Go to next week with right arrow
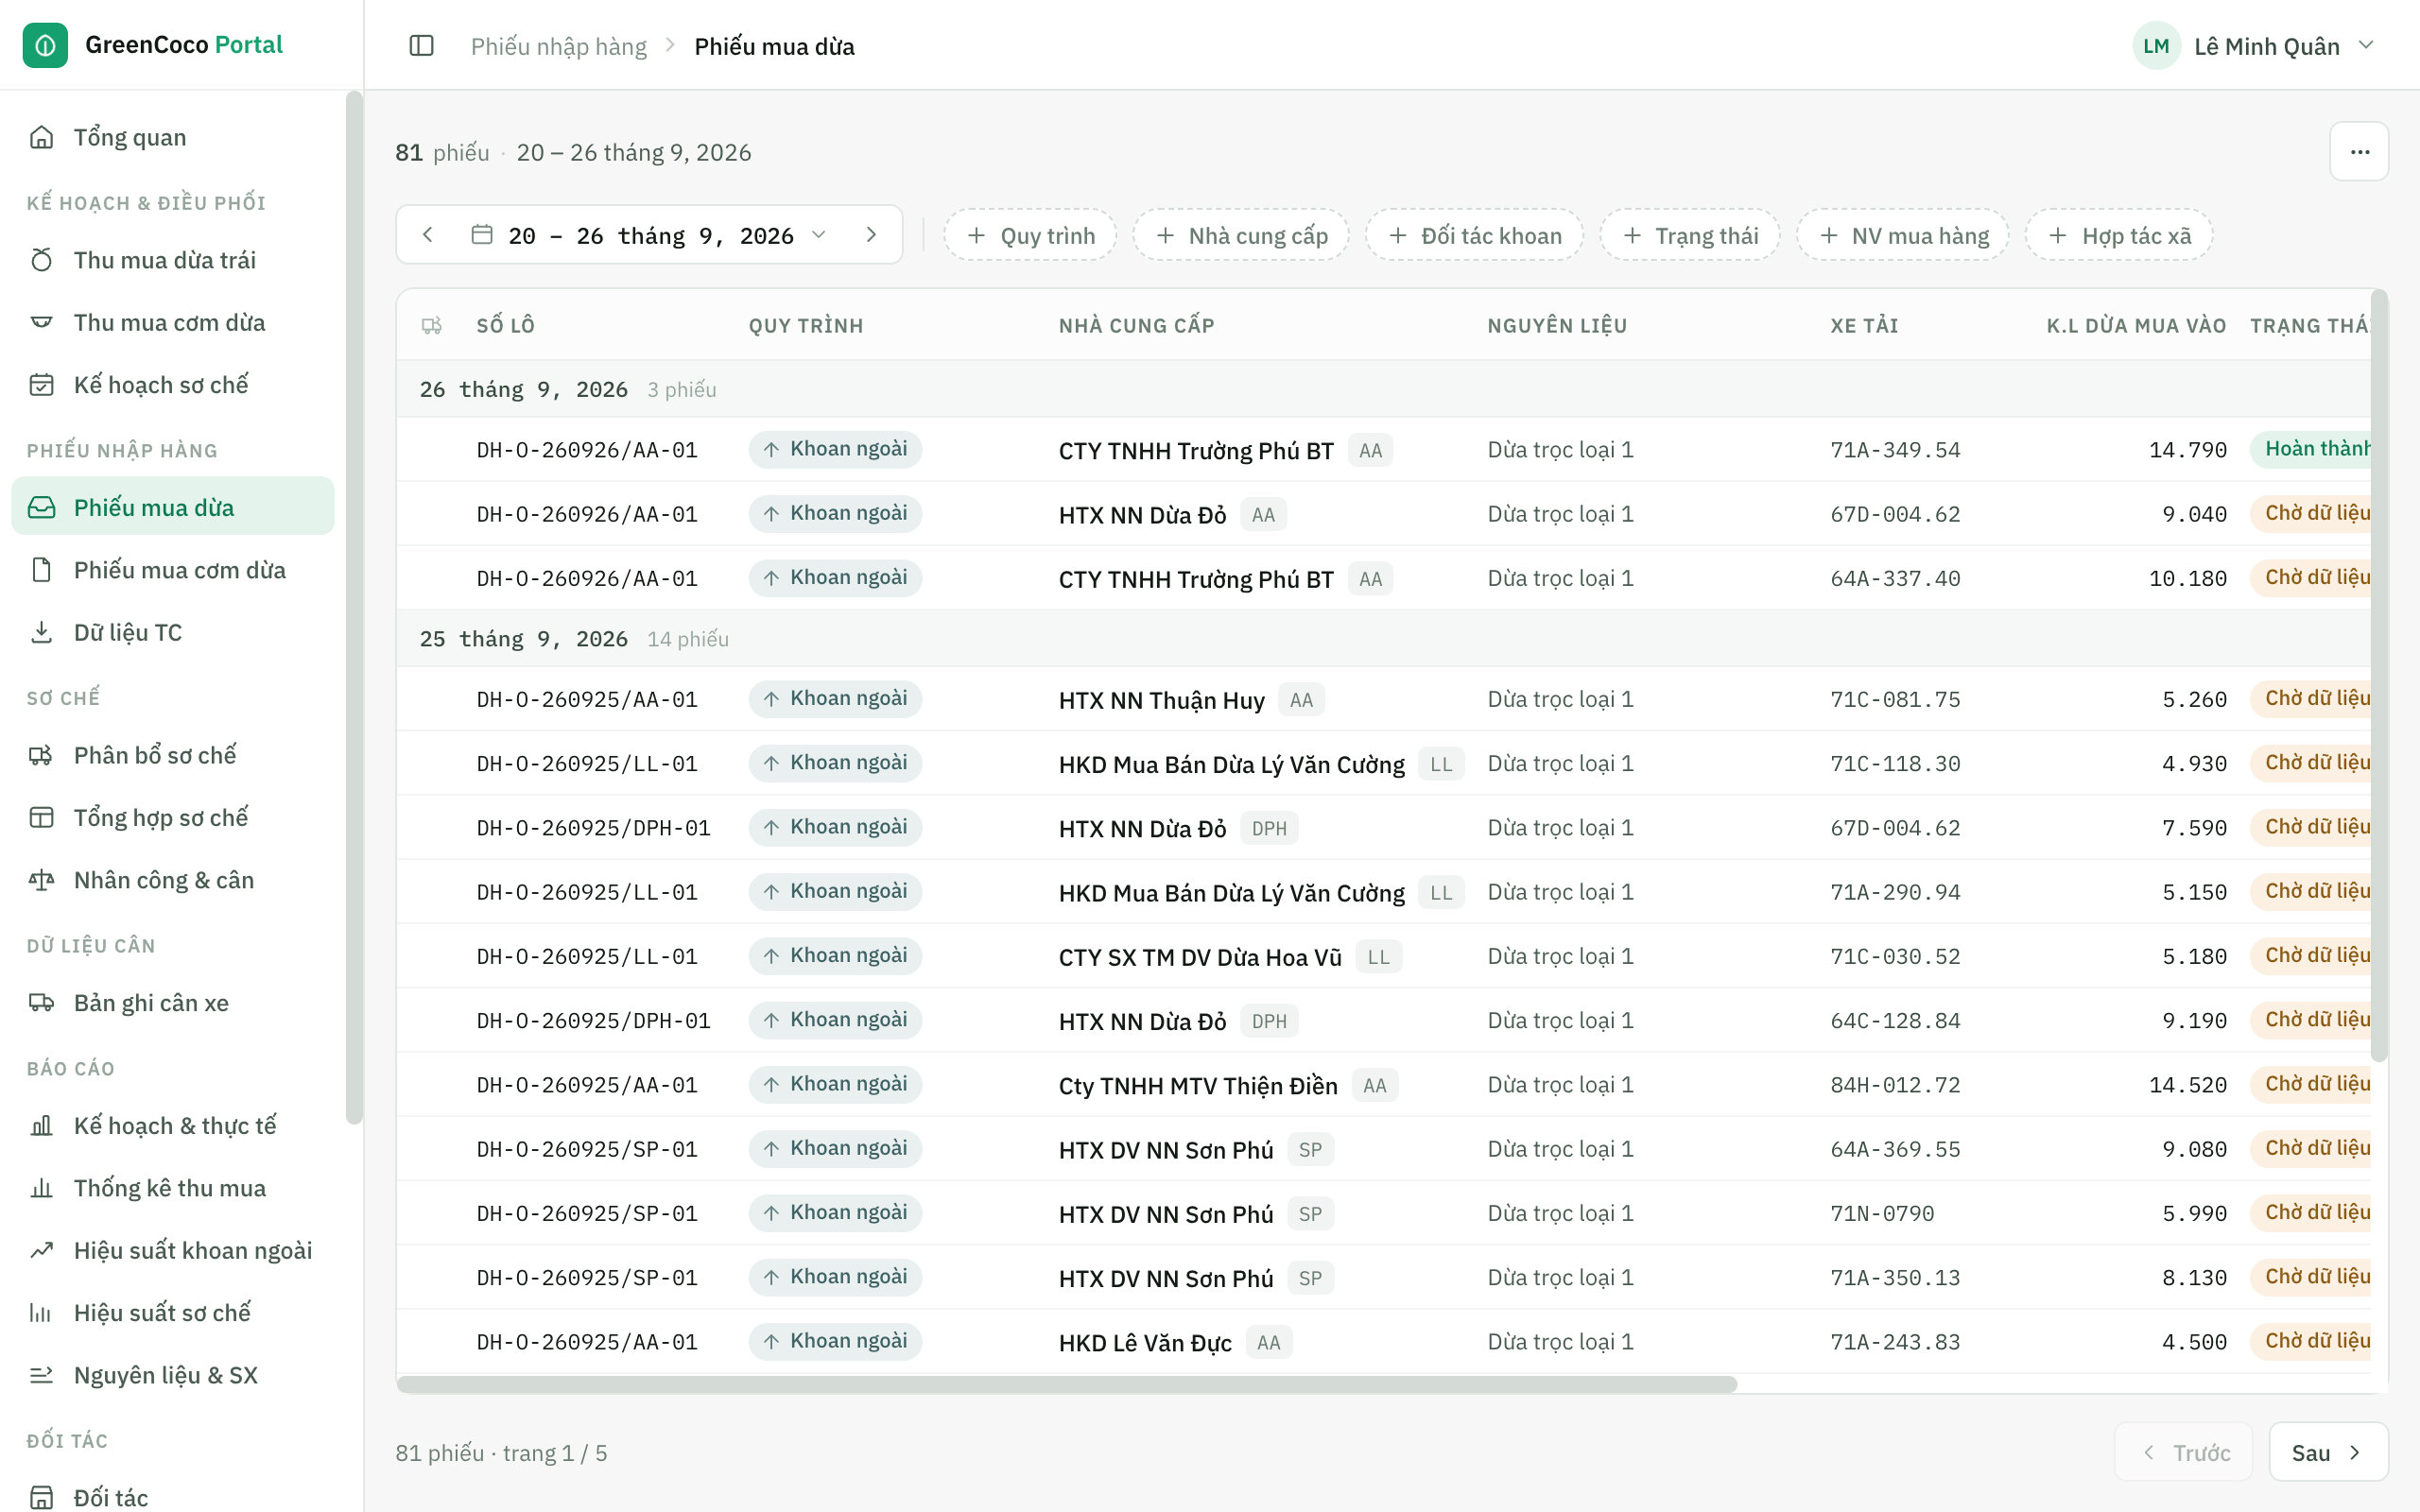Viewport: 2420px width, 1512px height. [x=871, y=235]
